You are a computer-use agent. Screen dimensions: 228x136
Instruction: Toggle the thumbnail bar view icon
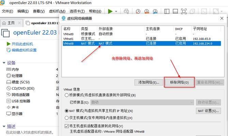(175, 11)
